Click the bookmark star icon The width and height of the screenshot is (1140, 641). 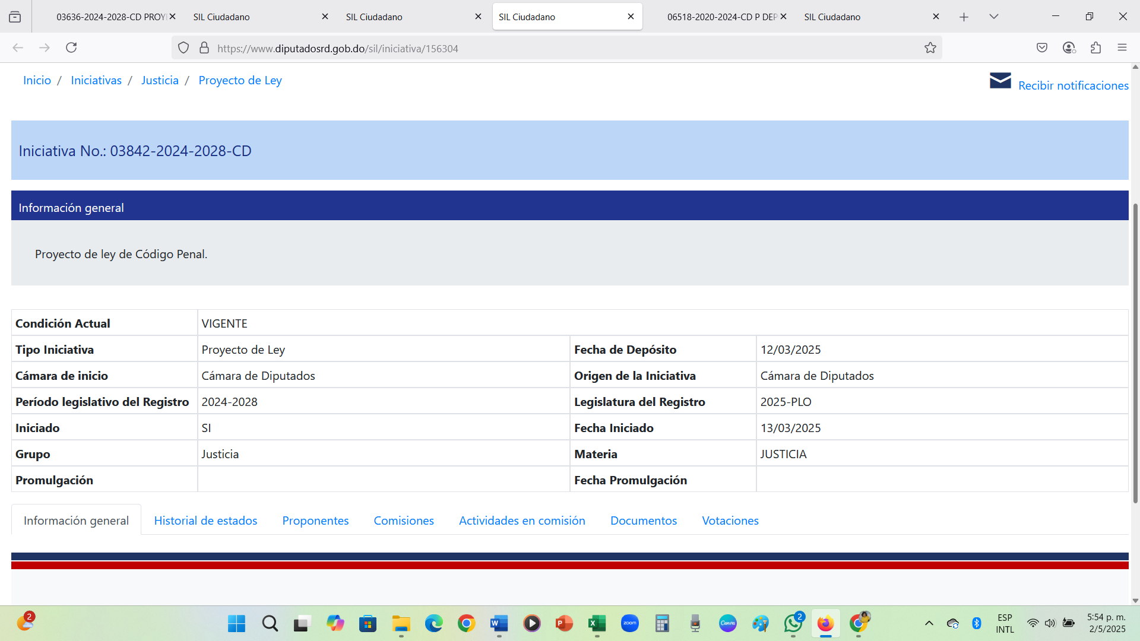click(x=930, y=48)
